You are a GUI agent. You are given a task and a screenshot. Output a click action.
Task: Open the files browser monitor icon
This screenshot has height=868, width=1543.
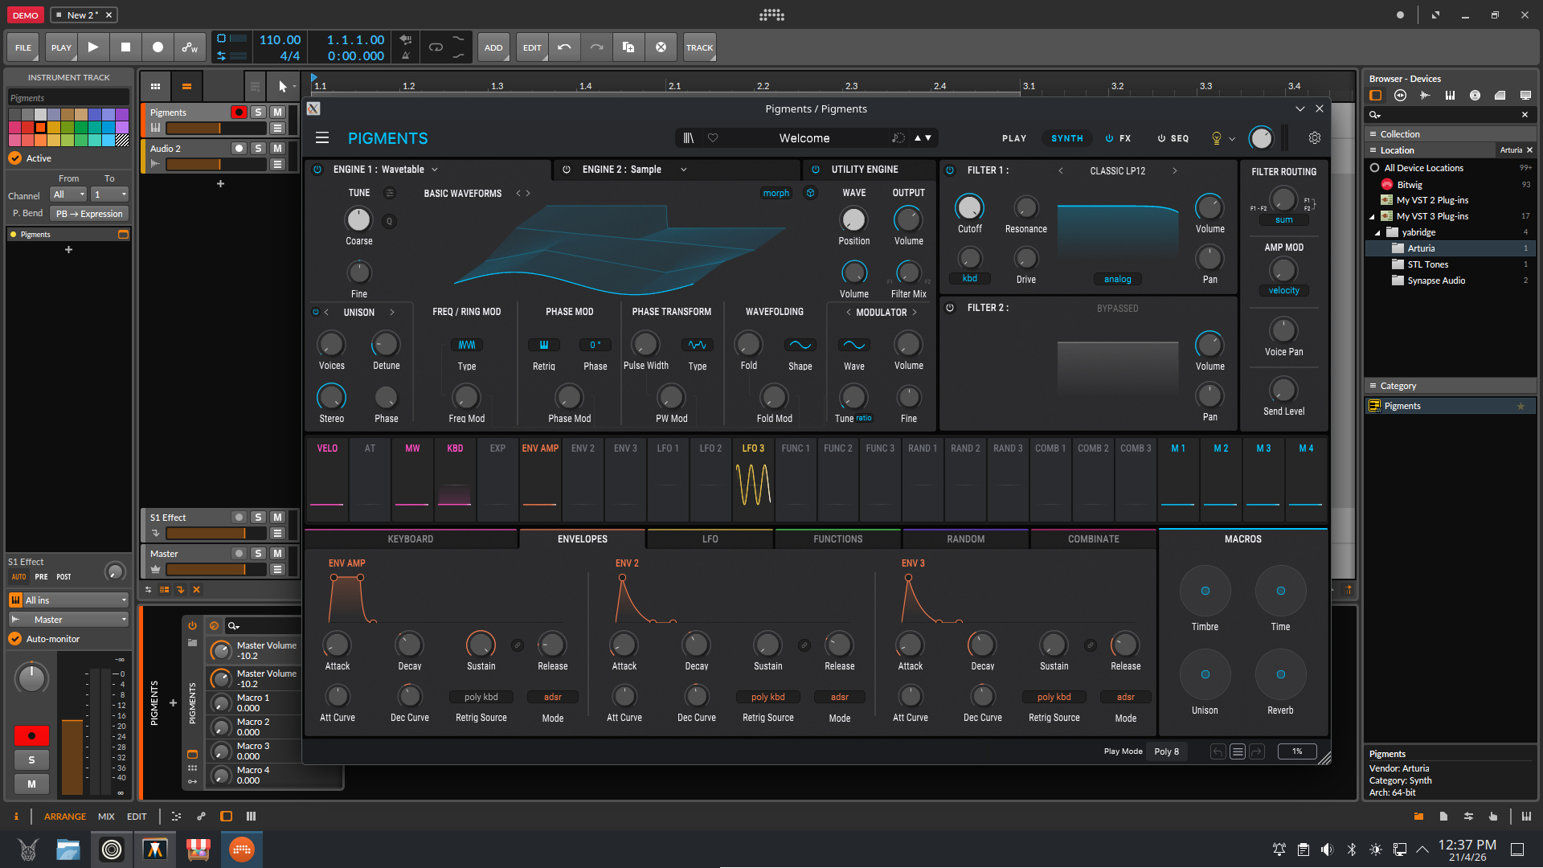[x=1525, y=96]
